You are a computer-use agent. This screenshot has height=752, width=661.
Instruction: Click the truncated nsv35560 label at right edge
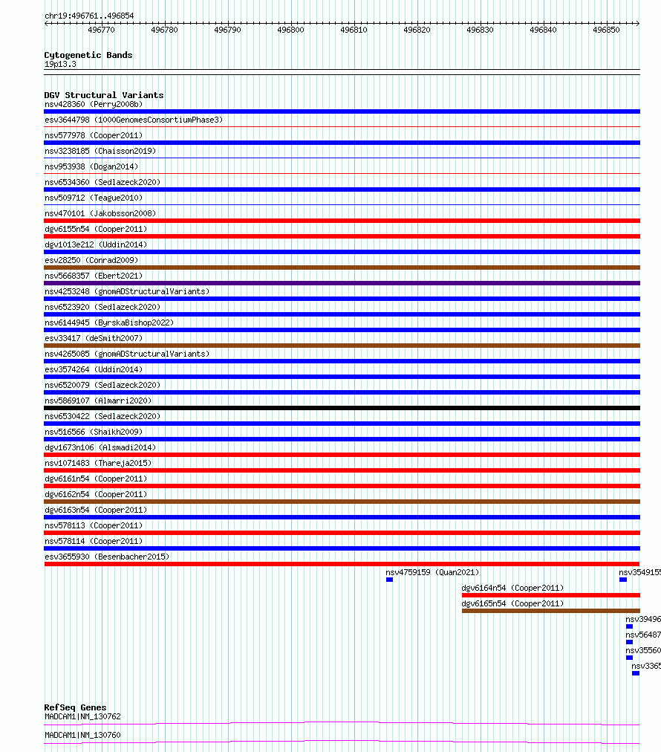tap(643, 650)
